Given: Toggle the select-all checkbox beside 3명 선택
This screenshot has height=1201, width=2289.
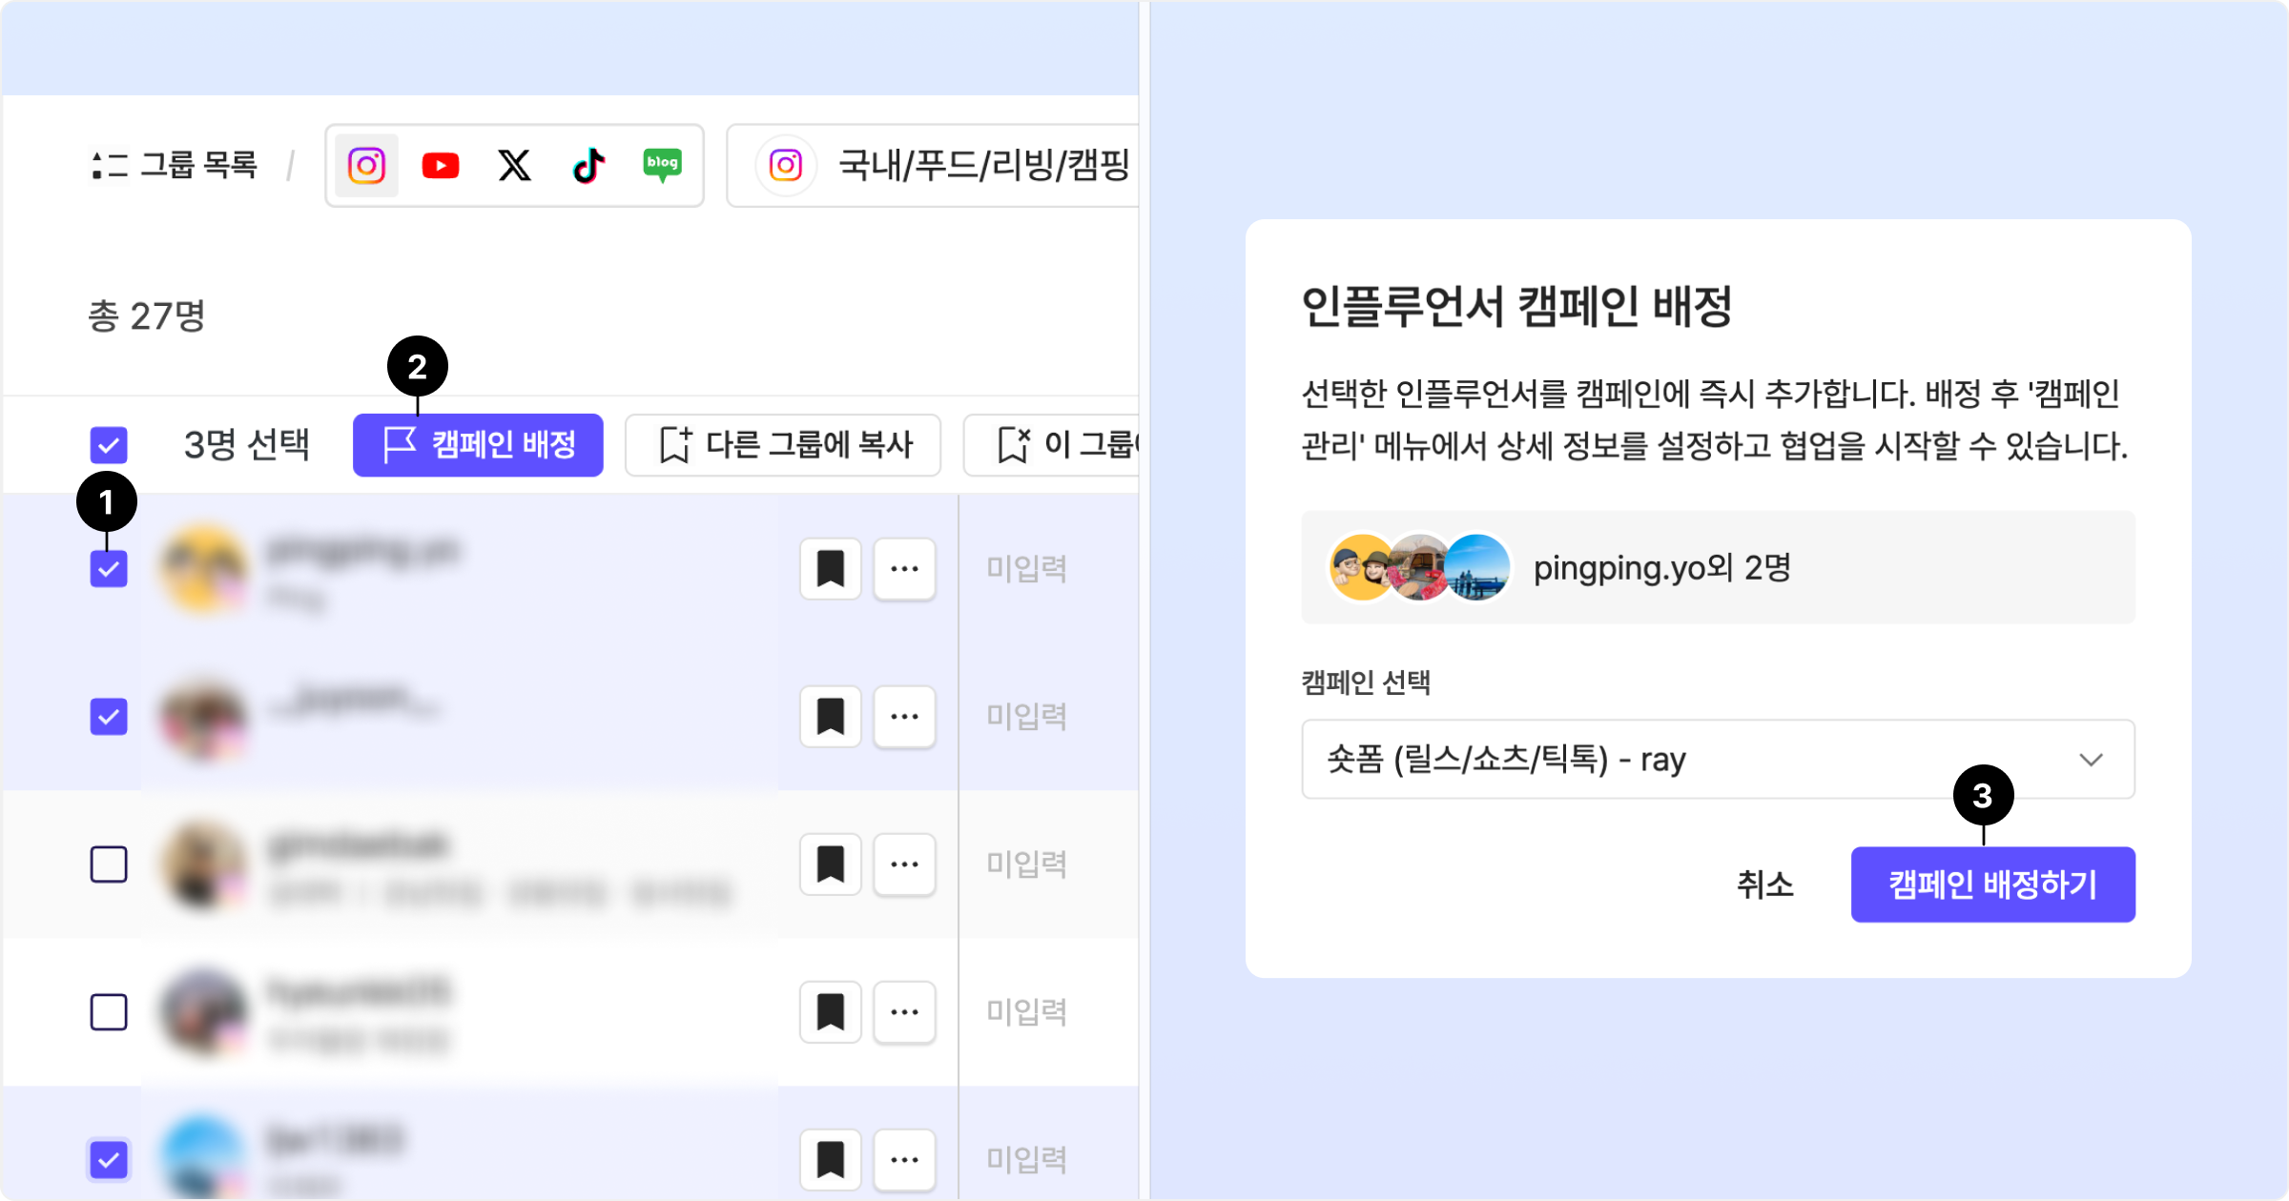Looking at the screenshot, I should pyautogui.click(x=109, y=445).
